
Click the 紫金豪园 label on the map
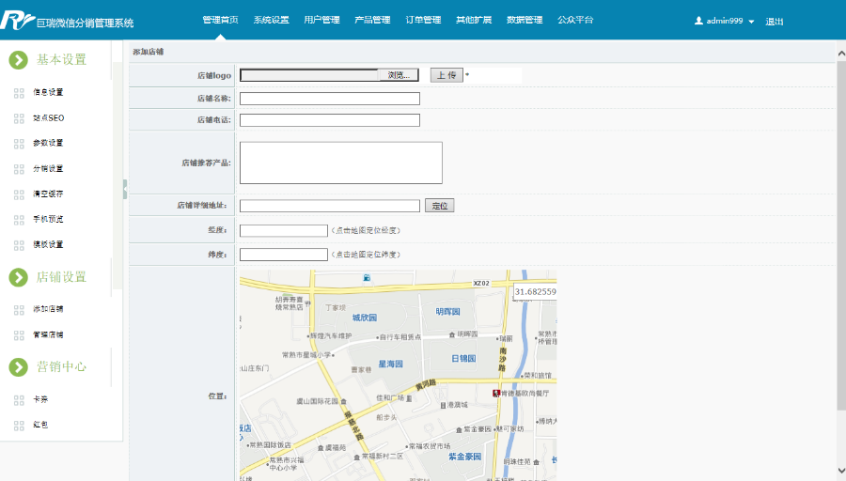point(464,457)
